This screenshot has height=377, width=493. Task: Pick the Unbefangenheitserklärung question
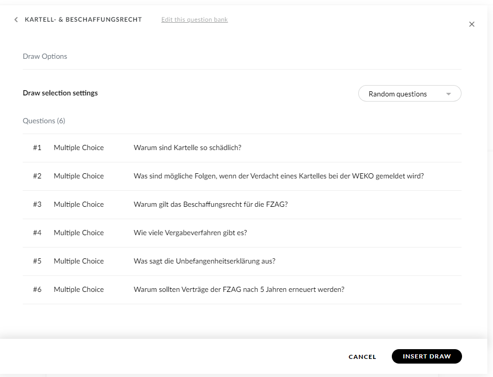(x=204, y=261)
